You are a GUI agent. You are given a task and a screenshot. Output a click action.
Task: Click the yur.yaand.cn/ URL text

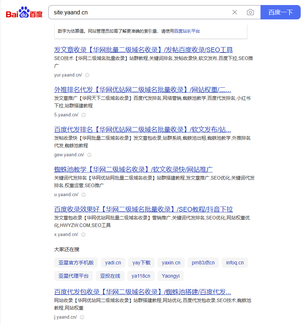click(68, 75)
